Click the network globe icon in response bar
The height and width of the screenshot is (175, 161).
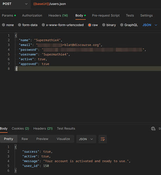click(x=153, y=129)
